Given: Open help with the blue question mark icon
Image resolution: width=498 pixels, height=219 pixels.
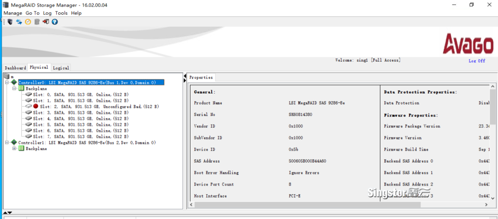Looking at the screenshot, I should (54, 22).
